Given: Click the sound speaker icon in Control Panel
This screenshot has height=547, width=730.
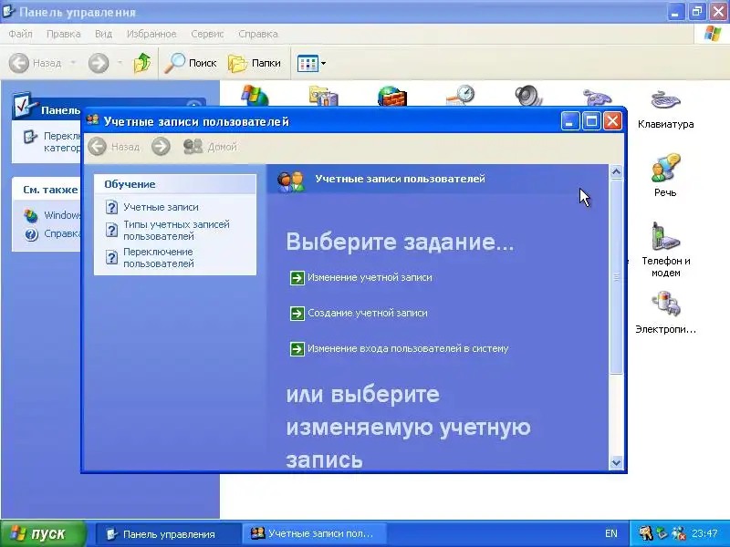Looking at the screenshot, I should (528, 96).
